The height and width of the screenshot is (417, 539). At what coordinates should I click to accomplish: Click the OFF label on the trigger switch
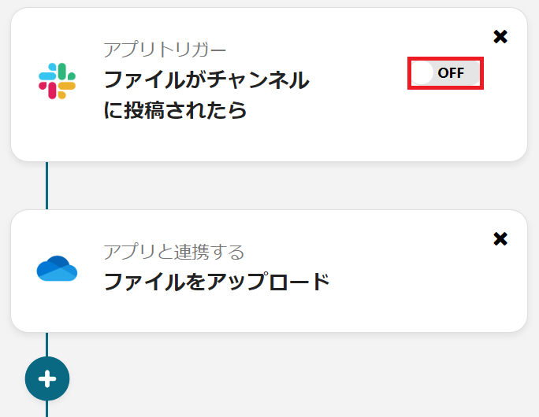pyautogui.click(x=452, y=73)
